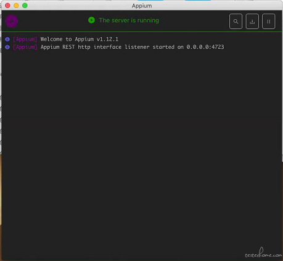The width and height of the screenshot is (283, 261).
Task: Maximize the Appium window with the green button
Action: tap(25, 6)
